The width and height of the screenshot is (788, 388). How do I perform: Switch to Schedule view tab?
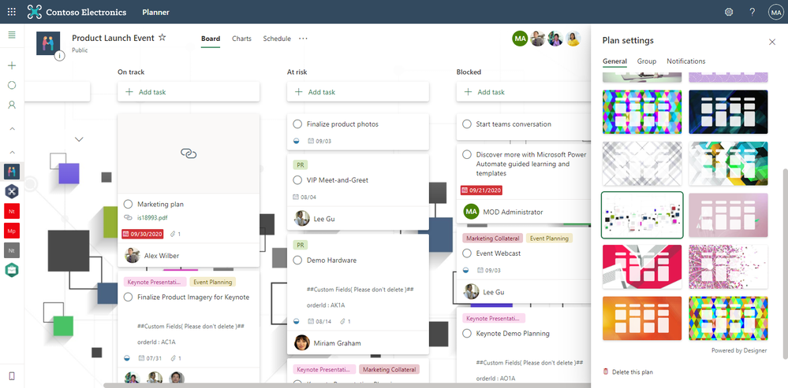tap(277, 39)
